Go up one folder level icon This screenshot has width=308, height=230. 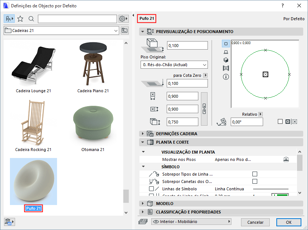(124, 30)
